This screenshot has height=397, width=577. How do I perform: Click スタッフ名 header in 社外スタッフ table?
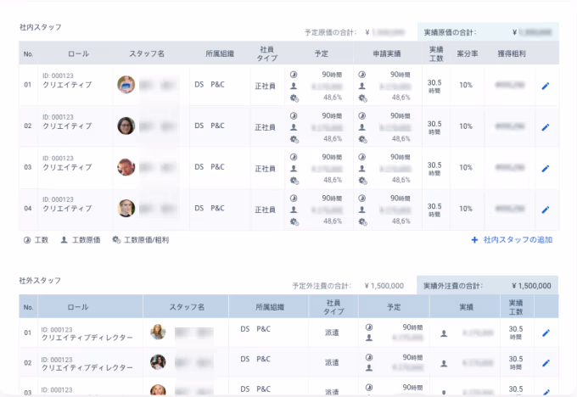(187, 307)
